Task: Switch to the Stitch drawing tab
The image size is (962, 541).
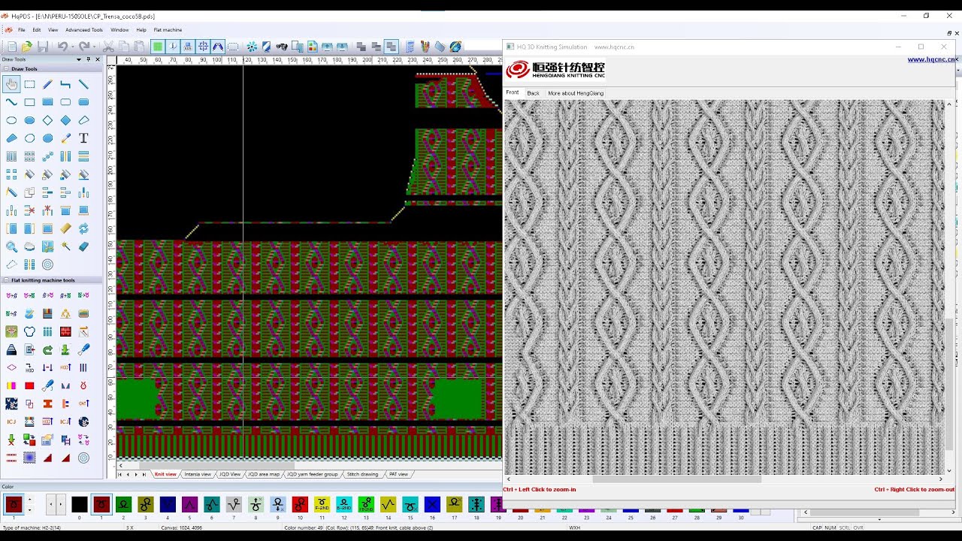Action: point(362,474)
